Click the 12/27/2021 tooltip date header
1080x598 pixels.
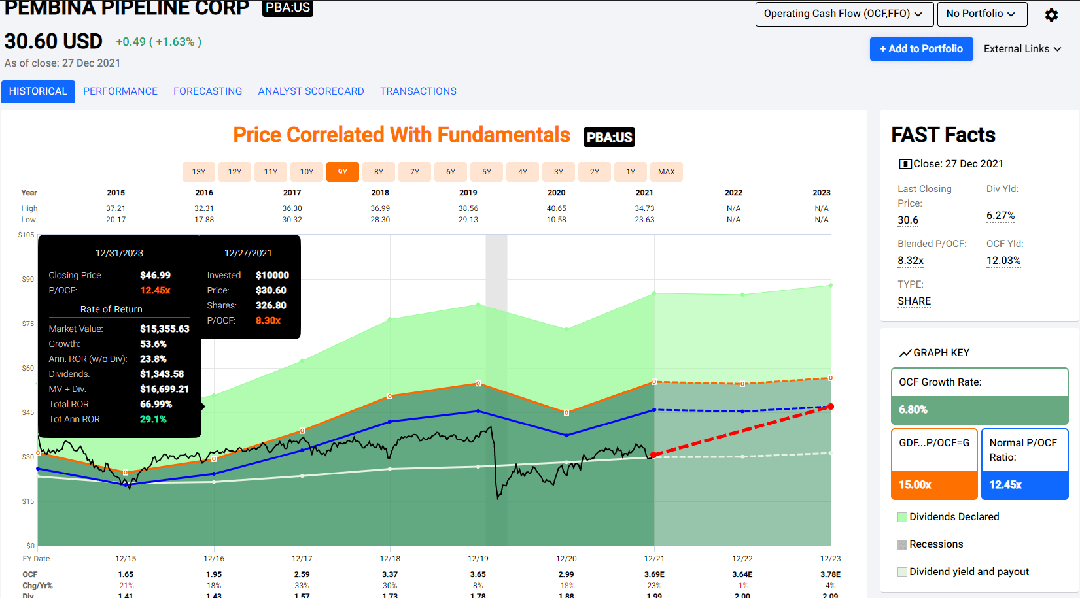tap(248, 253)
